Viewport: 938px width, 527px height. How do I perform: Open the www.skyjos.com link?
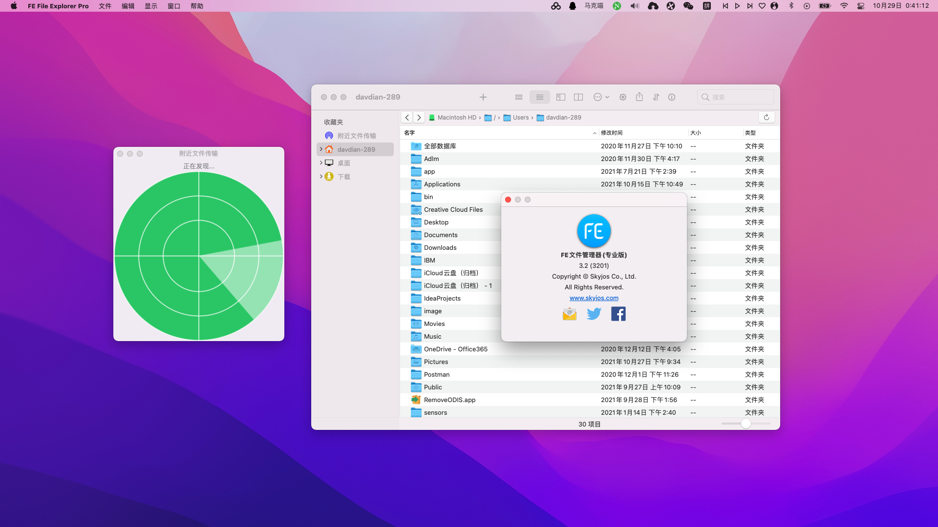(x=594, y=298)
